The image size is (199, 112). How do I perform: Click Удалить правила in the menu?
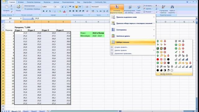(x=133, y=50)
